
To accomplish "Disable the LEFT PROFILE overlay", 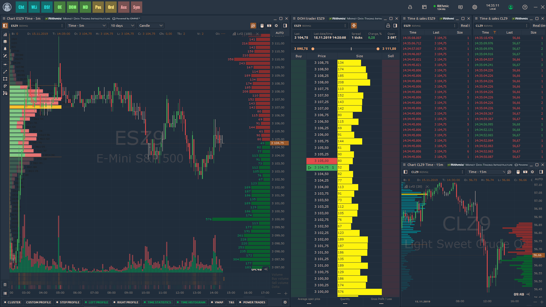I will (96, 302).
